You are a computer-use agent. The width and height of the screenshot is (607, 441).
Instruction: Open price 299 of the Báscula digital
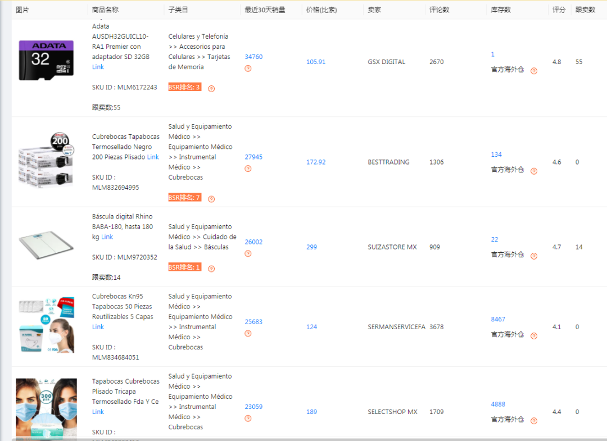point(311,247)
